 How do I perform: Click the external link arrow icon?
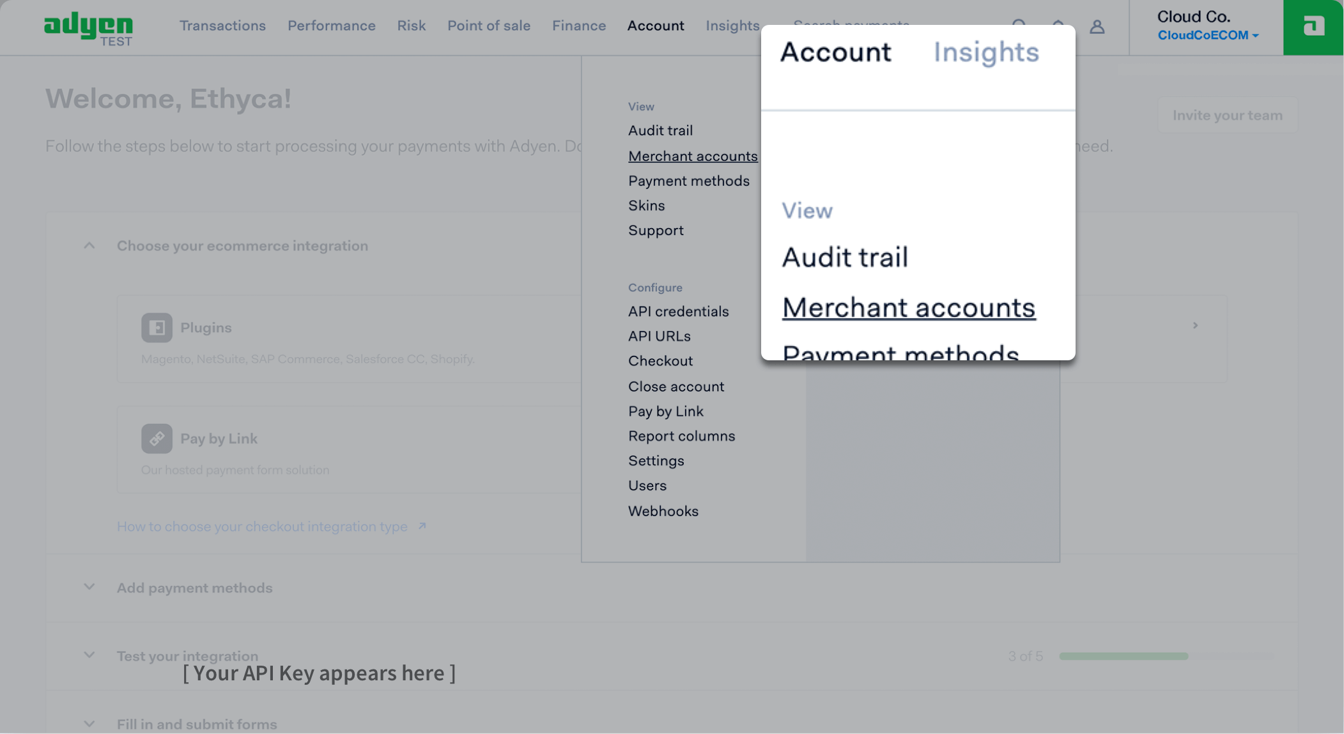(422, 526)
